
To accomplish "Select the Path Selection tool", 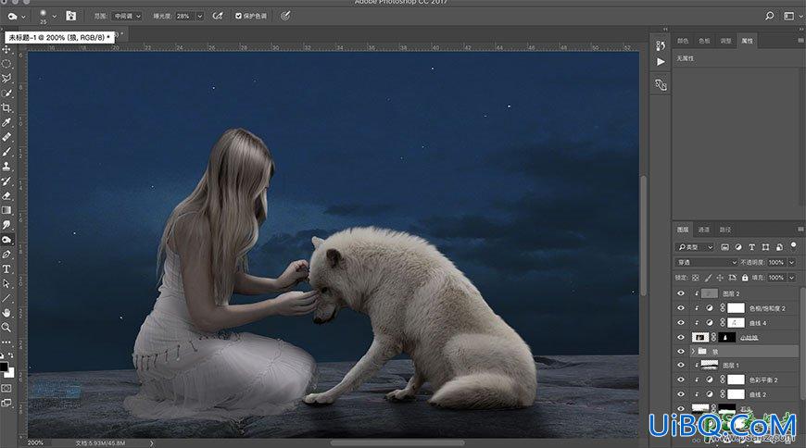I will (x=6, y=283).
